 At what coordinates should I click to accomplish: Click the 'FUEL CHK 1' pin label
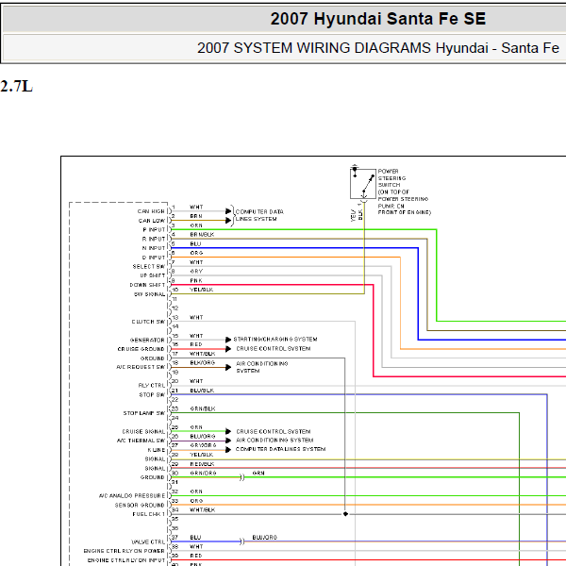(x=148, y=514)
